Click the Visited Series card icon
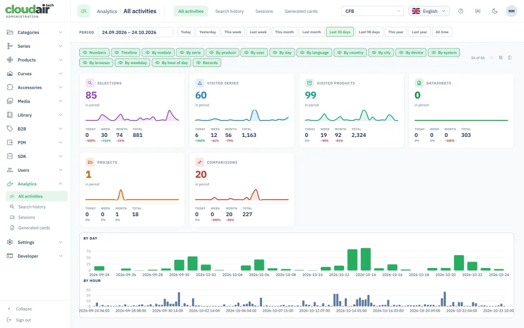The height and width of the screenshot is (328, 524). tap(200, 83)
